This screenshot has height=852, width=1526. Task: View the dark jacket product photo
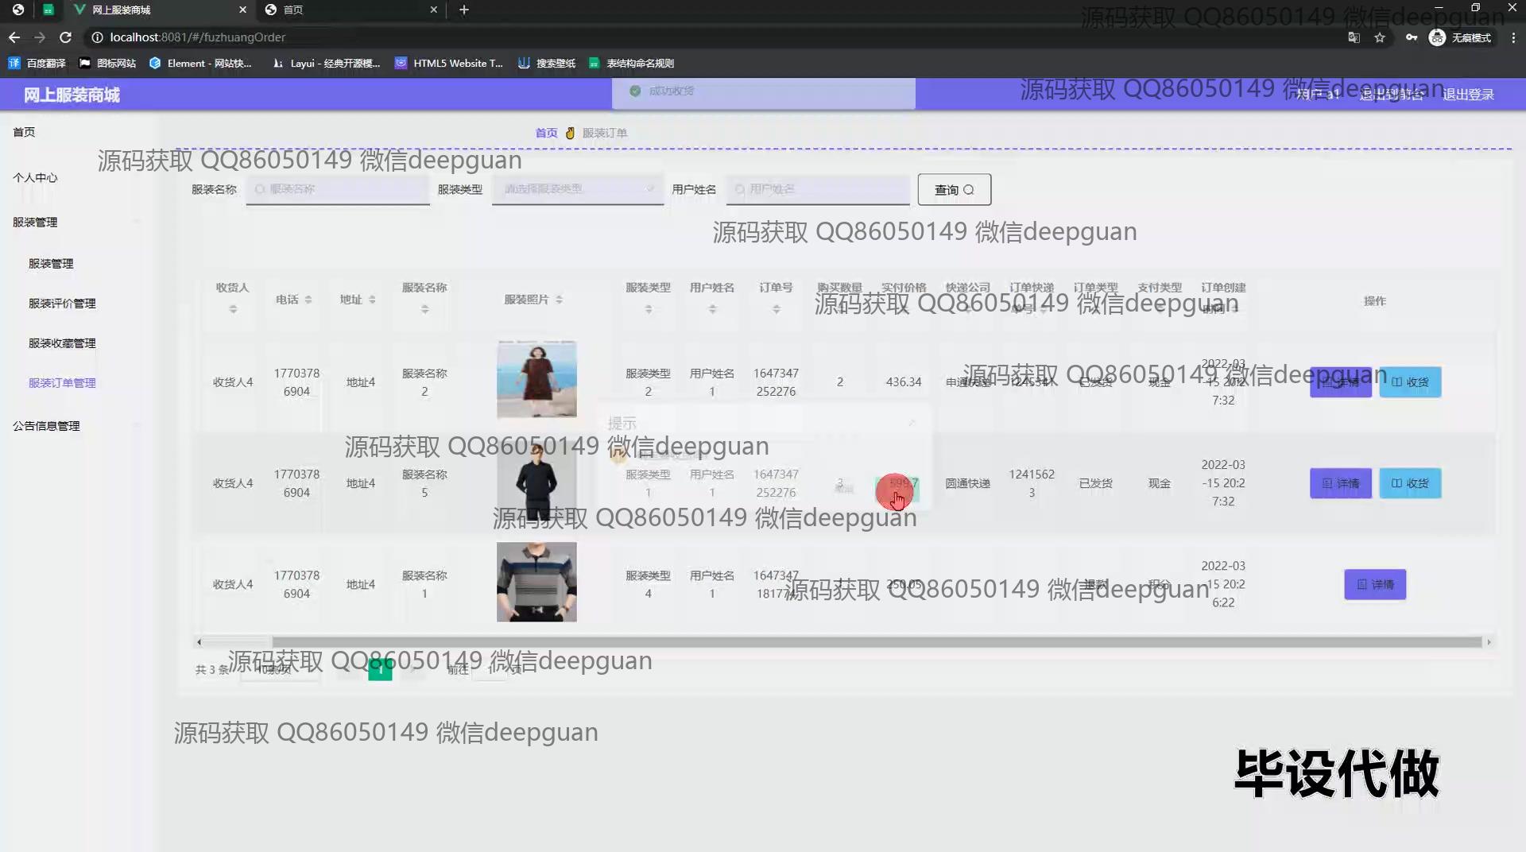[x=536, y=480]
